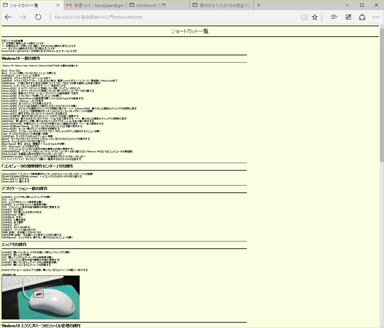
Task: Refresh the current page
Action: [38, 17]
